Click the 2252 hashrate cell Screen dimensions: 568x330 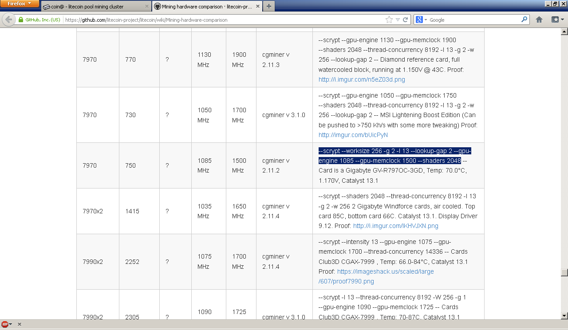pyautogui.click(x=139, y=262)
